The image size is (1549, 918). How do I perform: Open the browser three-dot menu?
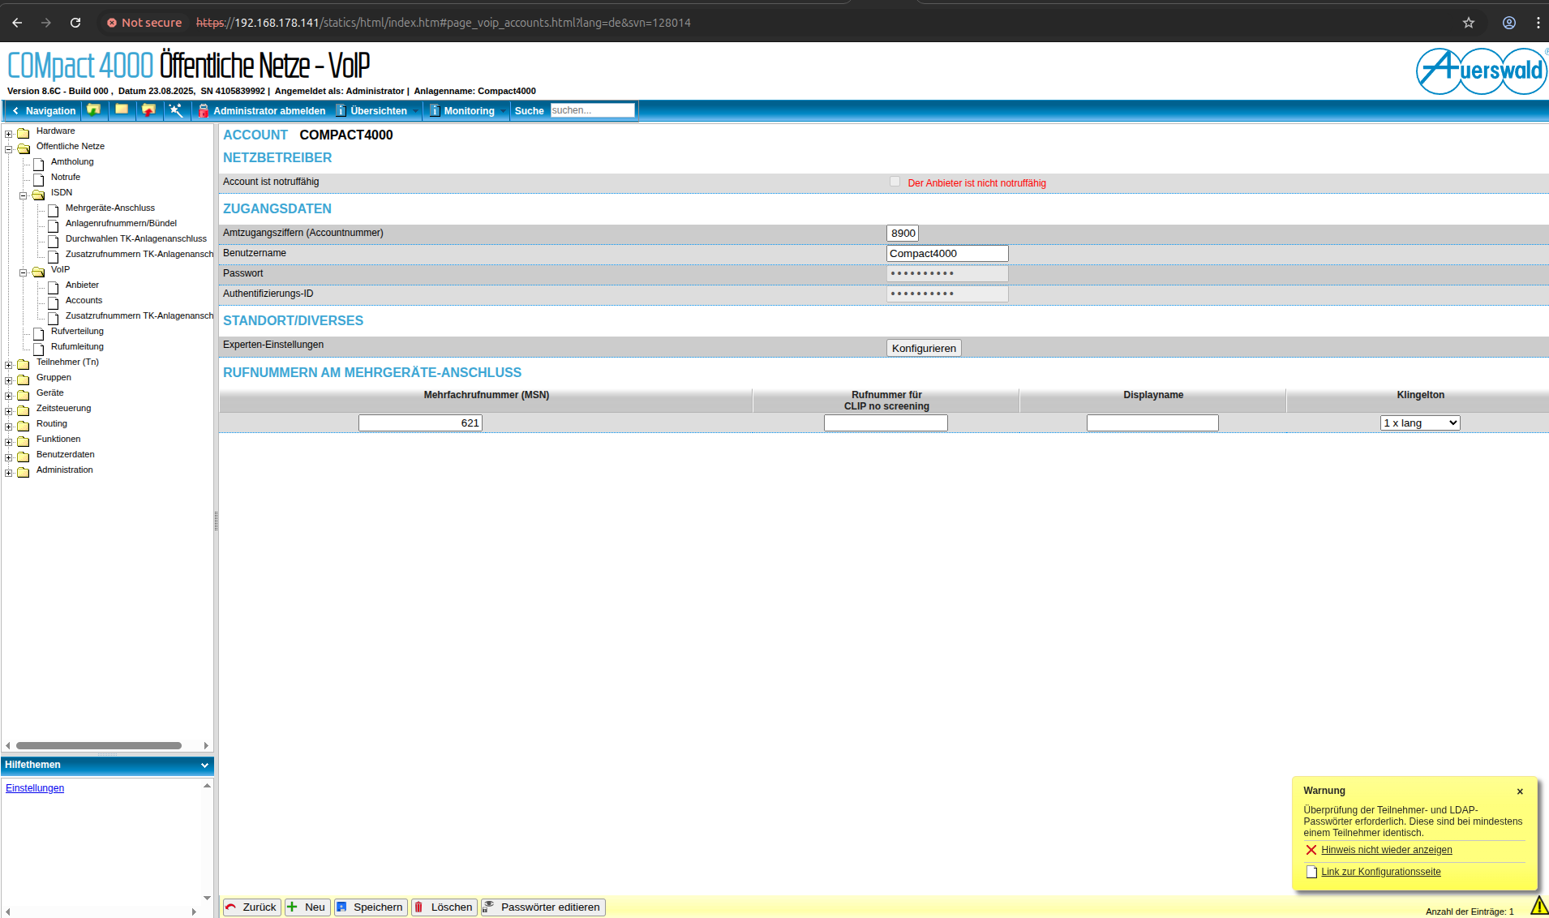[1538, 23]
